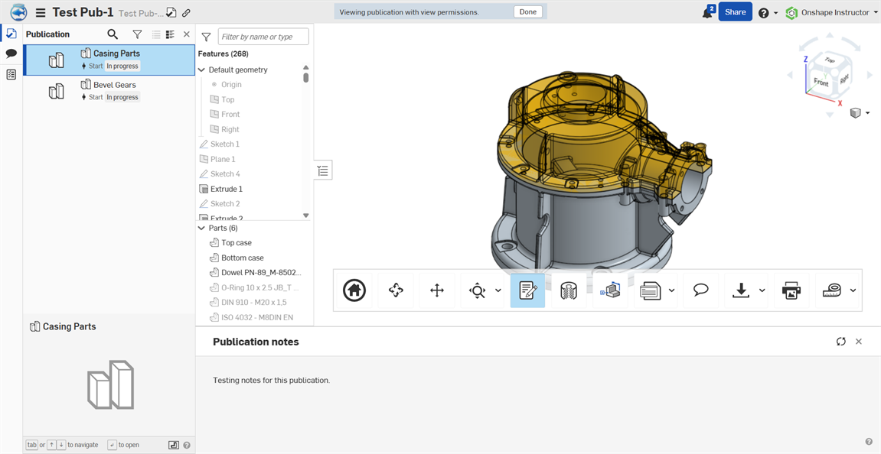Click the blue Share button

(735, 12)
